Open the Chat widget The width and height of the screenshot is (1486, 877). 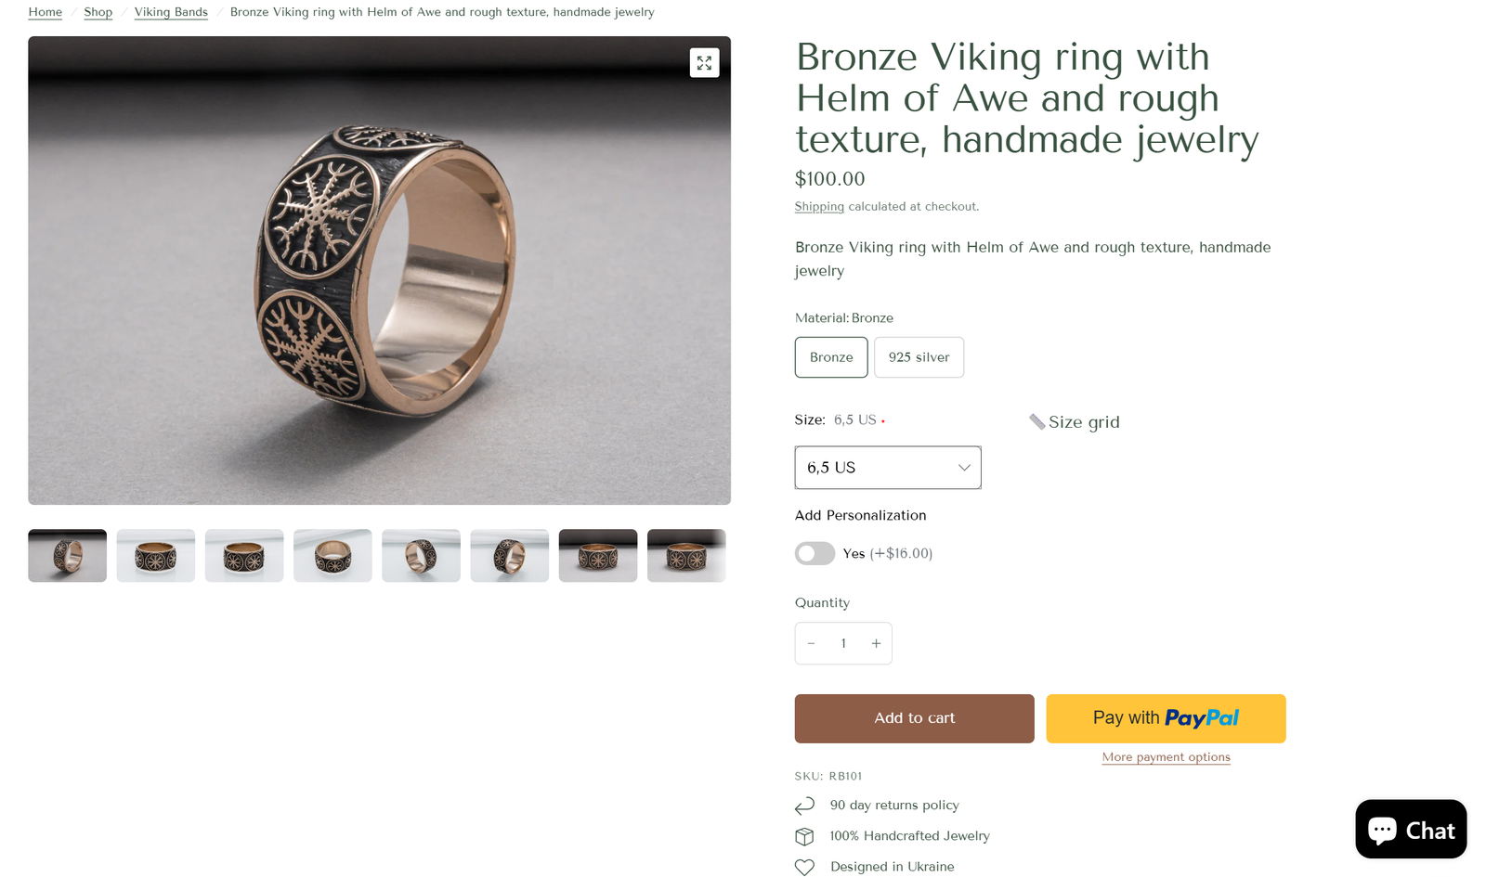point(1410,829)
